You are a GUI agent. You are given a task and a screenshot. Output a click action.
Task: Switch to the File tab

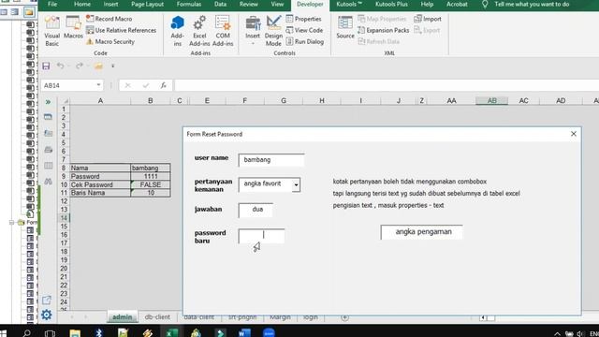pyautogui.click(x=52, y=4)
